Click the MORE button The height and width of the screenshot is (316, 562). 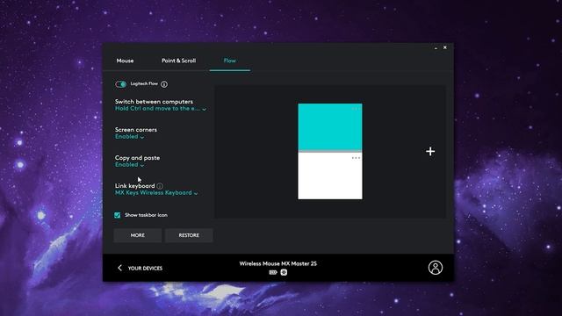click(138, 235)
